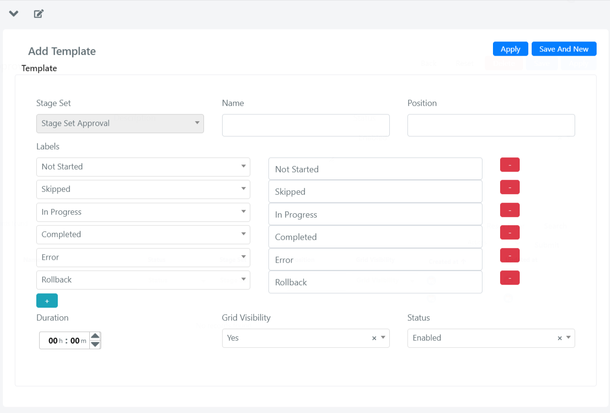This screenshot has width=610, height=413.
Task: Open the Completed label dropdown
Action: click(x=143, y=235)
